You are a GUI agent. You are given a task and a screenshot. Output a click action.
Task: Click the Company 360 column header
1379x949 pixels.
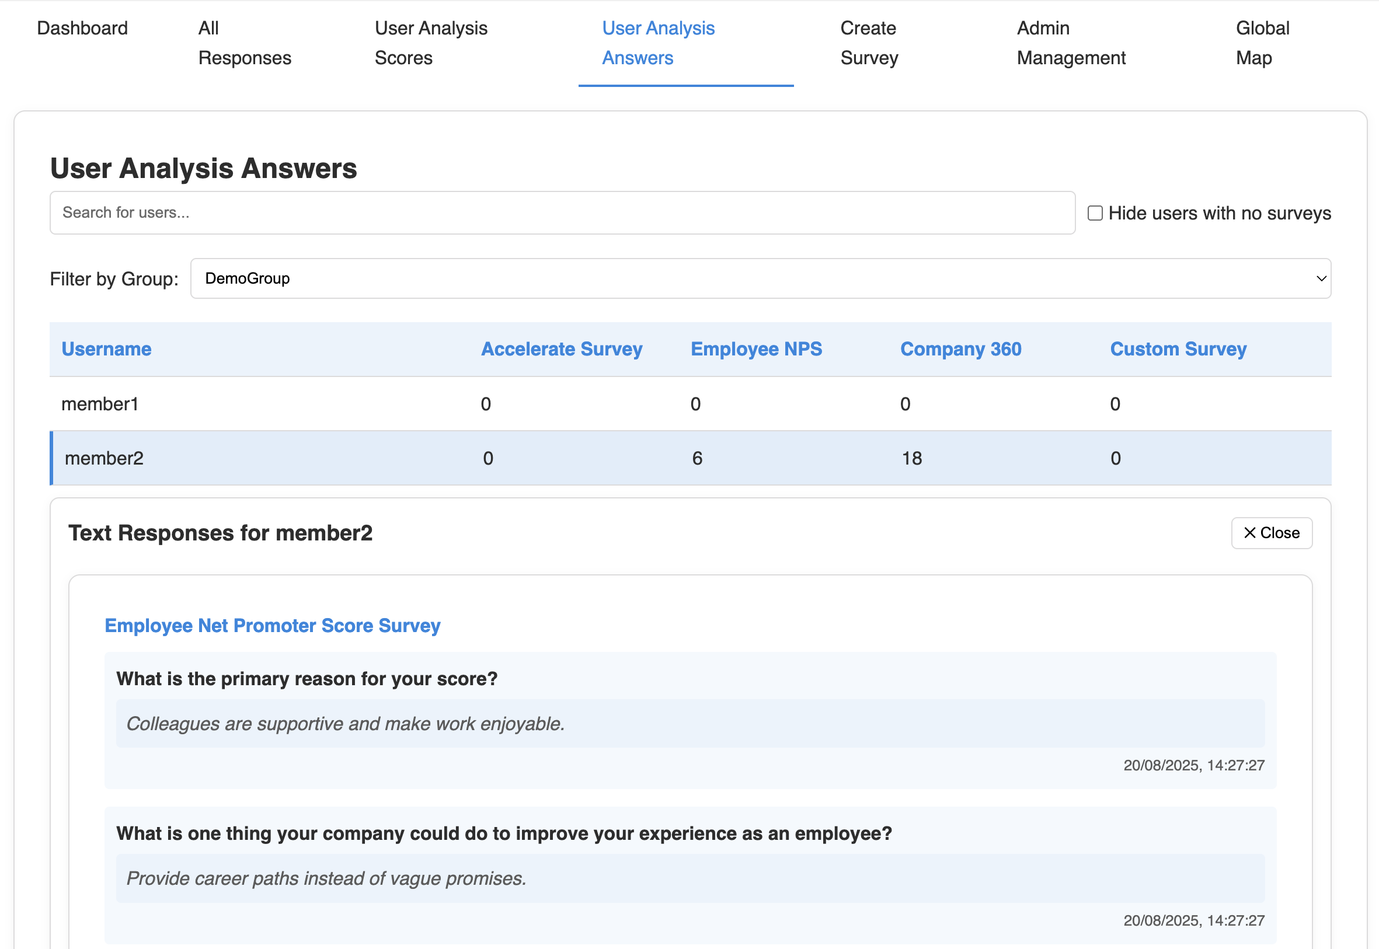pyautogui.click(x=960, y=349)
